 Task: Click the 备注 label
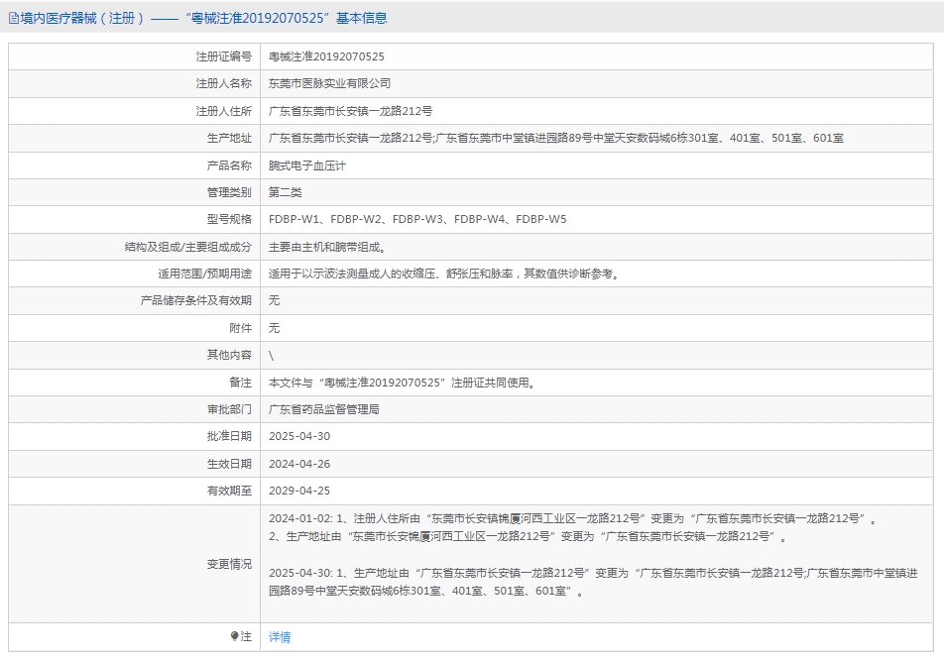240,383
